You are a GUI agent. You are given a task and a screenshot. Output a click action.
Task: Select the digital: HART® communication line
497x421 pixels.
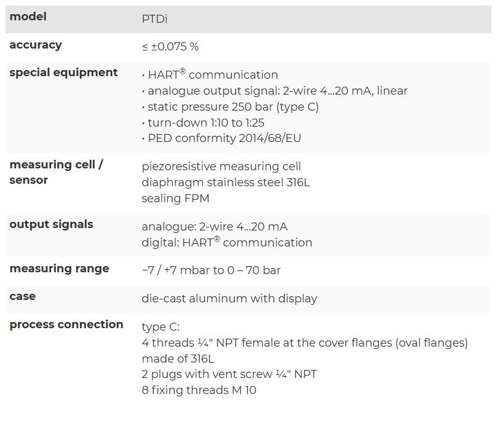(227, 243)
